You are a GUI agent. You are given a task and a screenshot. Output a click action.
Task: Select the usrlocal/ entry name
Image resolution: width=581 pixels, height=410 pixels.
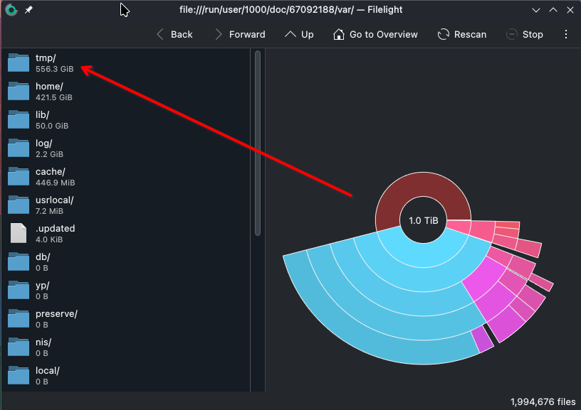coord(54,200)
